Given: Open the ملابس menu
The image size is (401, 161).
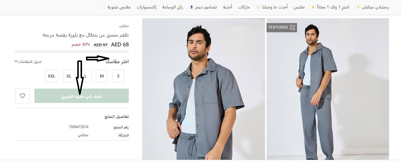Looking at the screenshot, I should coord(299,7).
